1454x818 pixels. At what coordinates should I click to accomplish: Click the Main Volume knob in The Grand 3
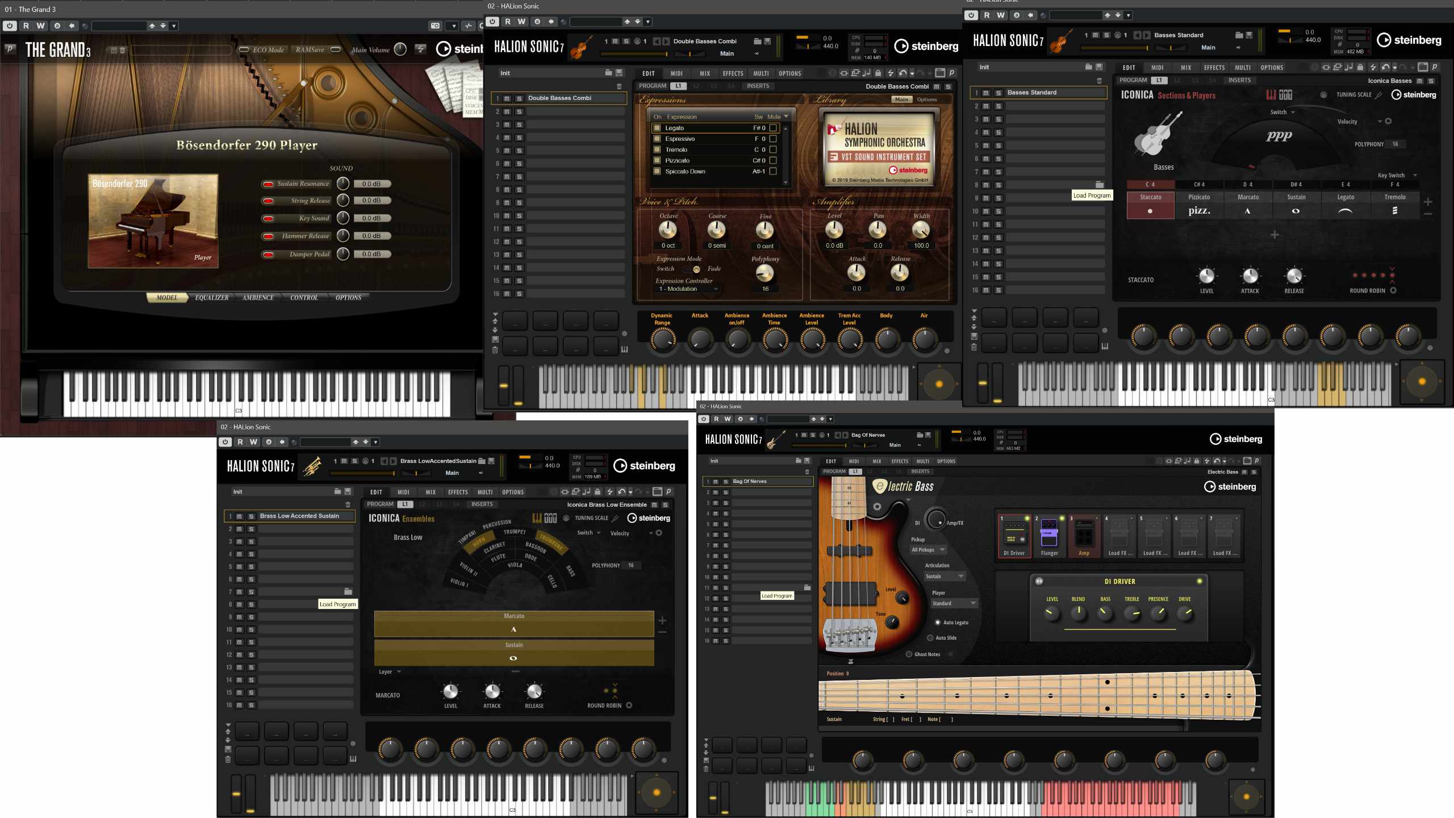[x=400, y=49]
